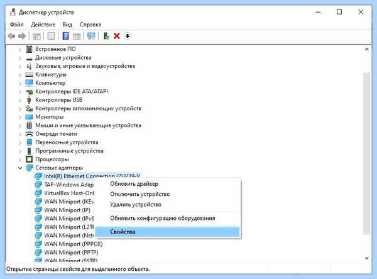Click the Сетевые адаптеры network icon
The height and width of the screenshot is (279, 377).
29,168
